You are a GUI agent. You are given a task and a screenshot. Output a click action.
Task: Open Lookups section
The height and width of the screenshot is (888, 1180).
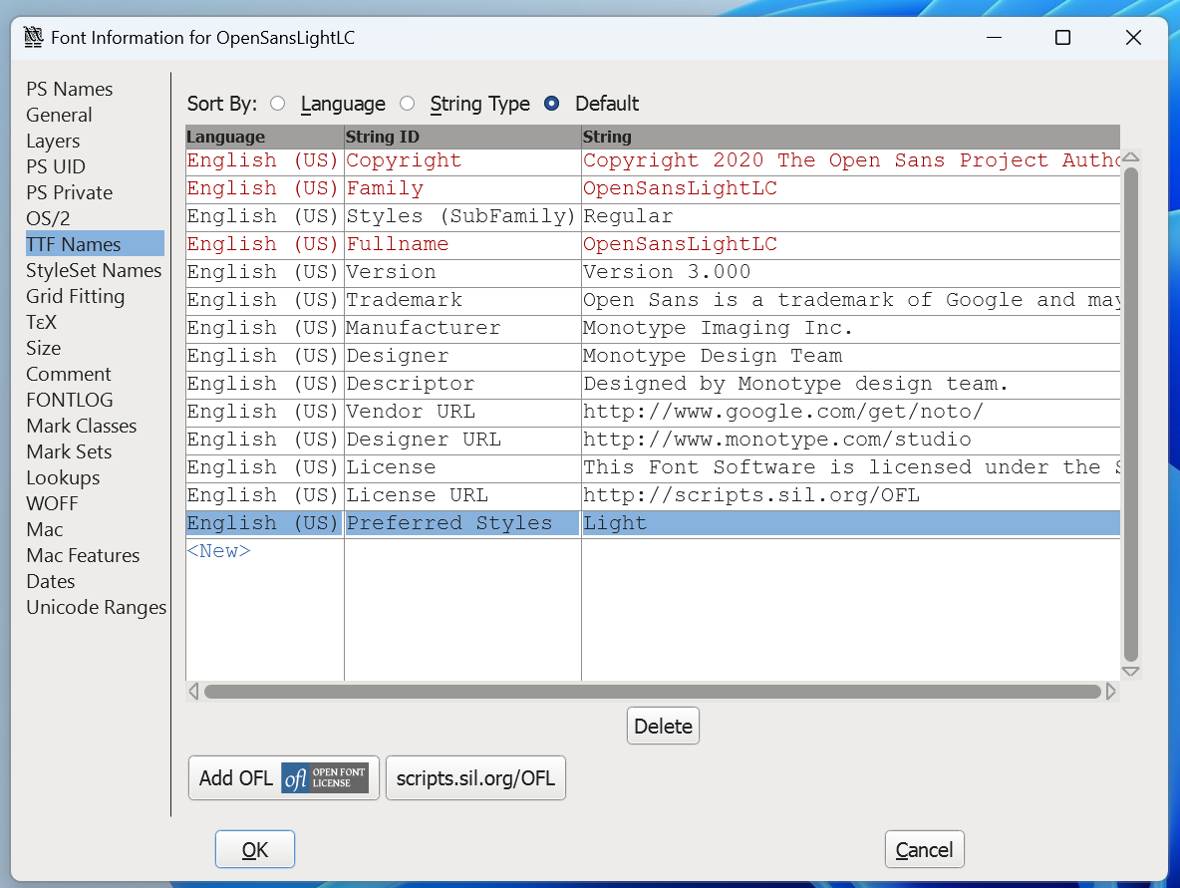click(63, 477)
